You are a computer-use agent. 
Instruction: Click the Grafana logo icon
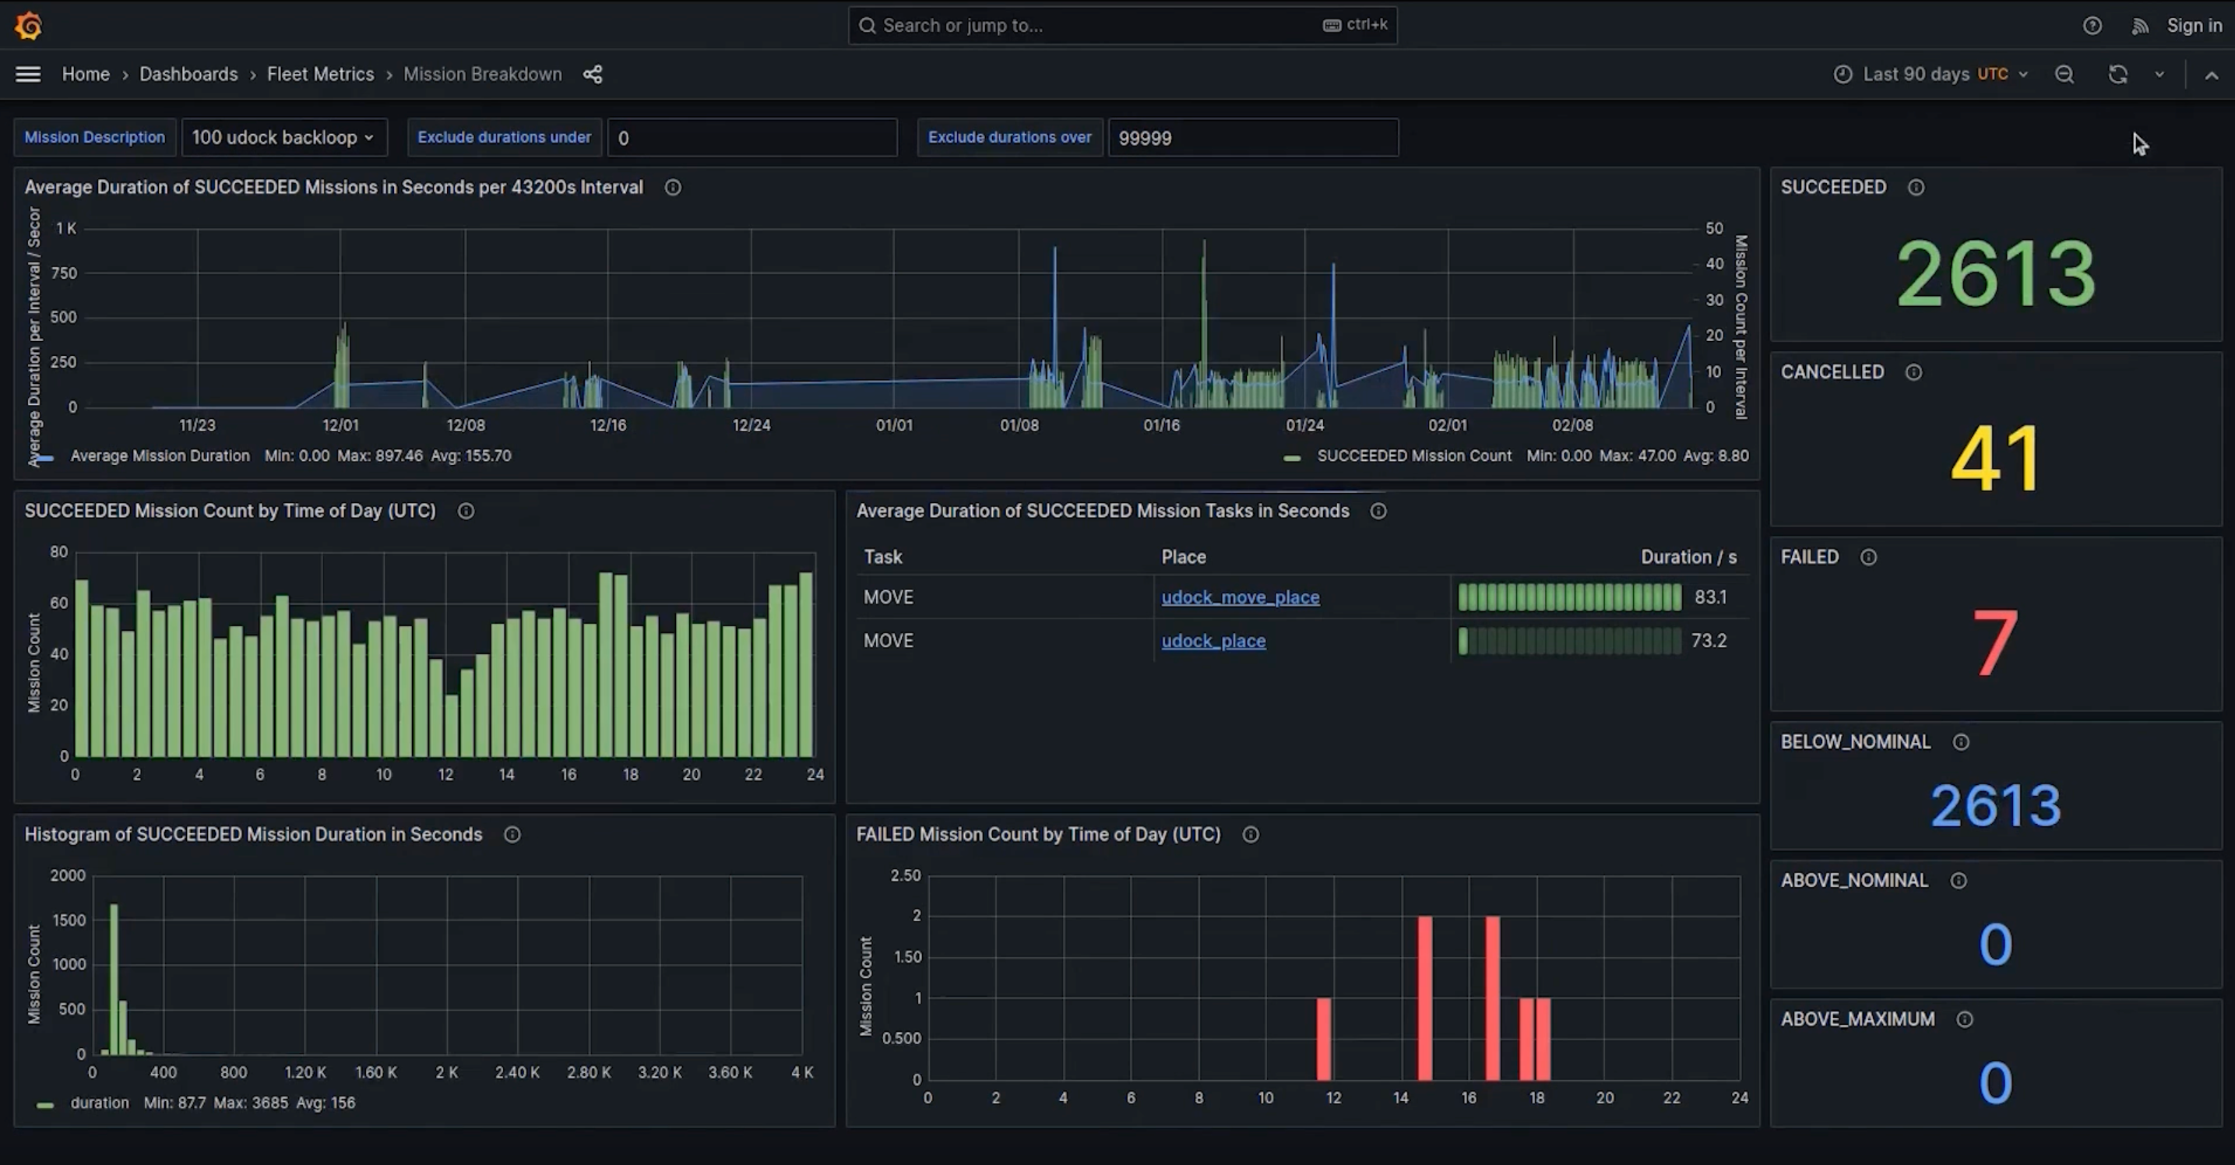pyautogui.click(x=28, y=25)
